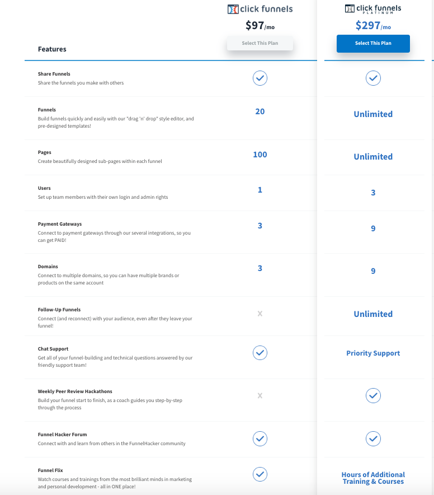Click Hours of Additional Training & Courses

click(x=373, y=478)
